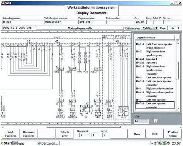Click the Wiring diagram radio title
This screenshot has height=146, width=183.
[80, 28]
